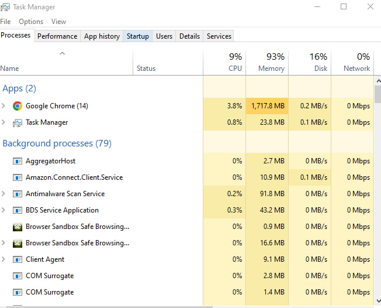Open the File menu
Screen dimensions: 381x308
5,22
